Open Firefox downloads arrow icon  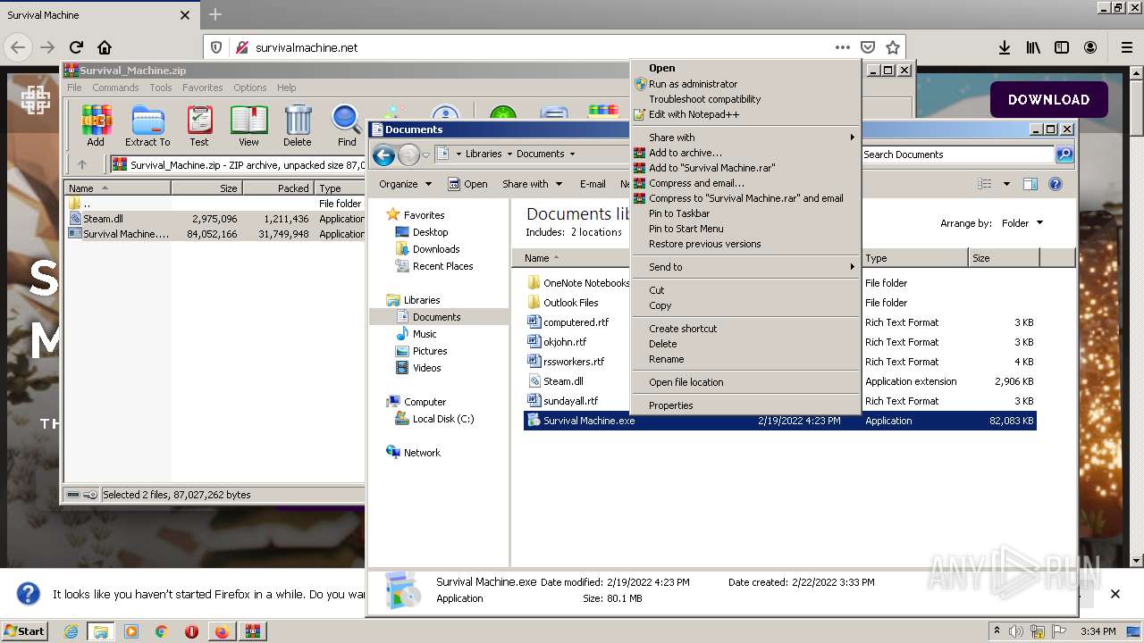(1005, 47)
